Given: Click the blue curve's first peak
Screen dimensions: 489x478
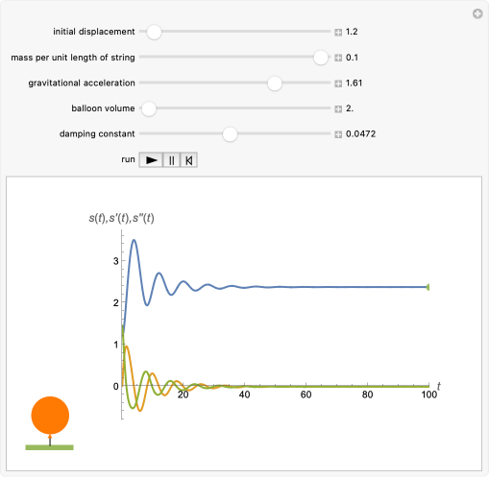Looking at the screenshot, I should point(134,240).
